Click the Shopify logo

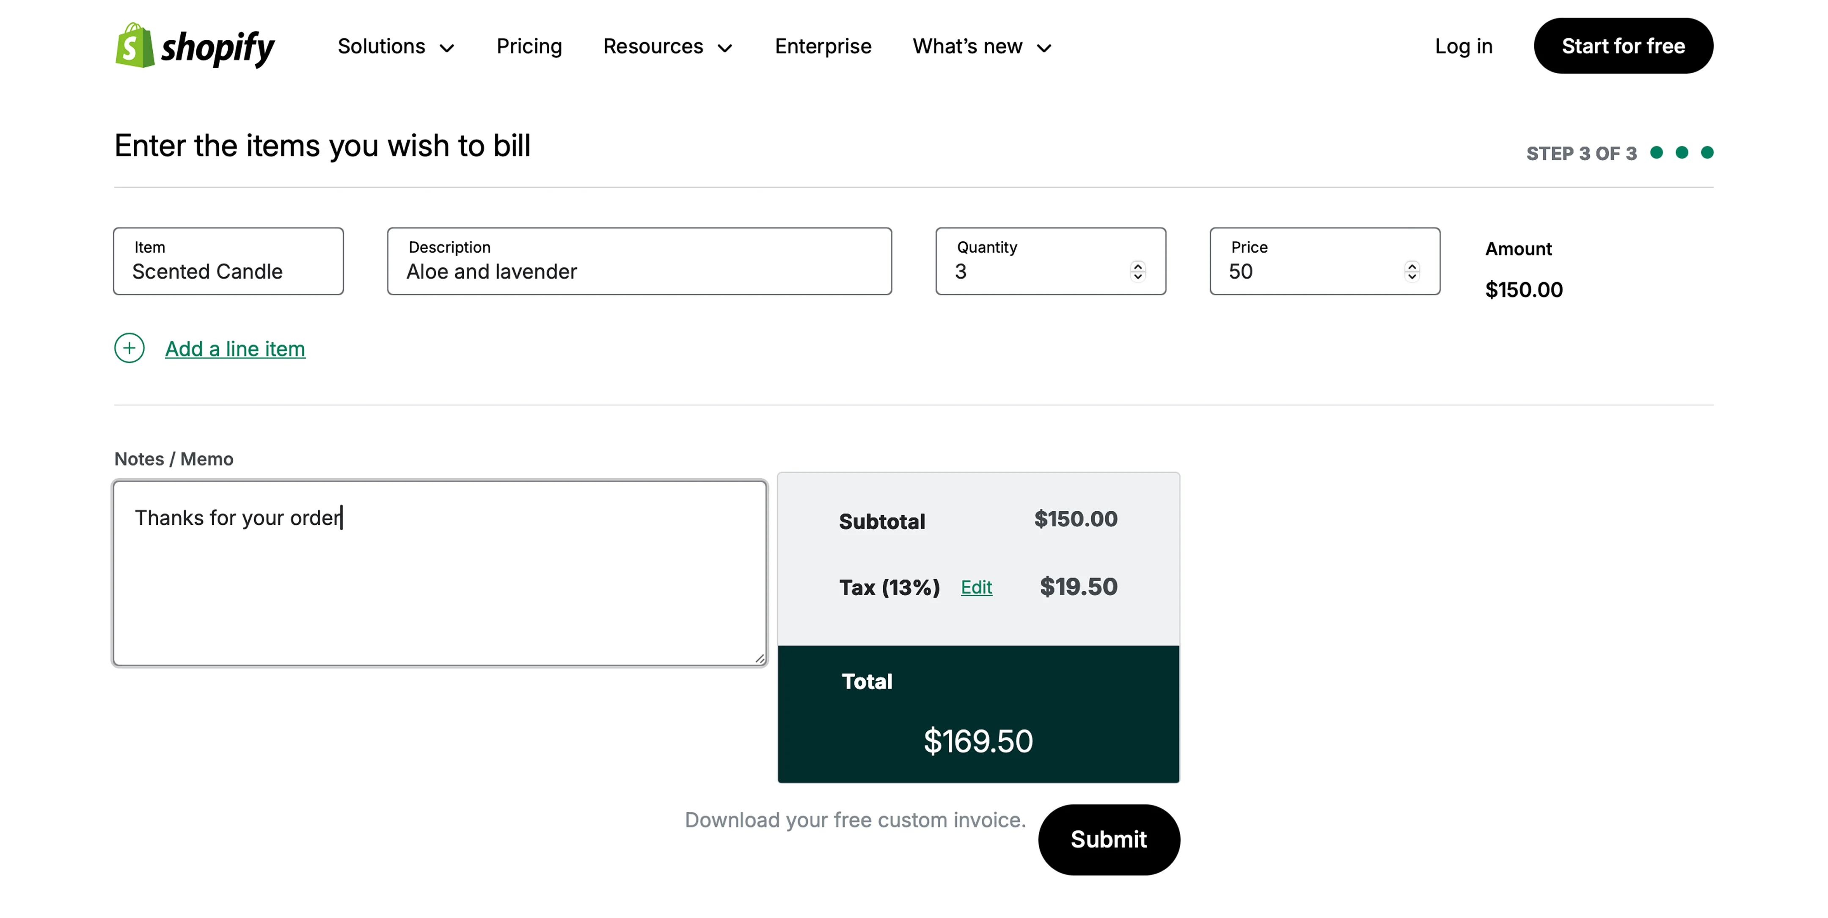(195, 46)
